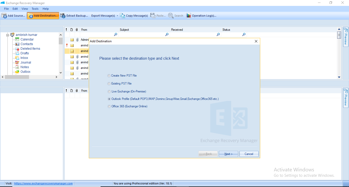Viewport: 349px width, 187px height.
Task: Click the Paste toolbar icon
Action: [x=153, y=16]
